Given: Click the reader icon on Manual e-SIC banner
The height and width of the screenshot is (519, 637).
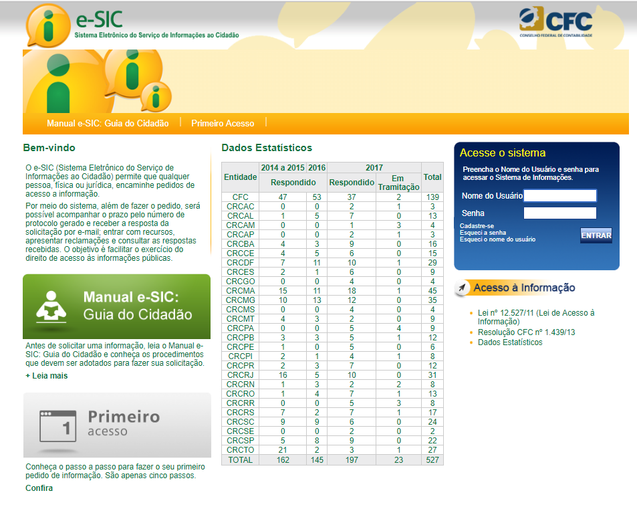Looking at the screenshot, I should pos(51,306).
